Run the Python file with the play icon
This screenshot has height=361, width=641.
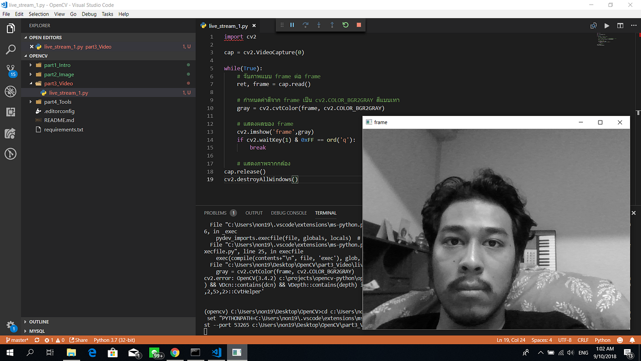point(607,26)
